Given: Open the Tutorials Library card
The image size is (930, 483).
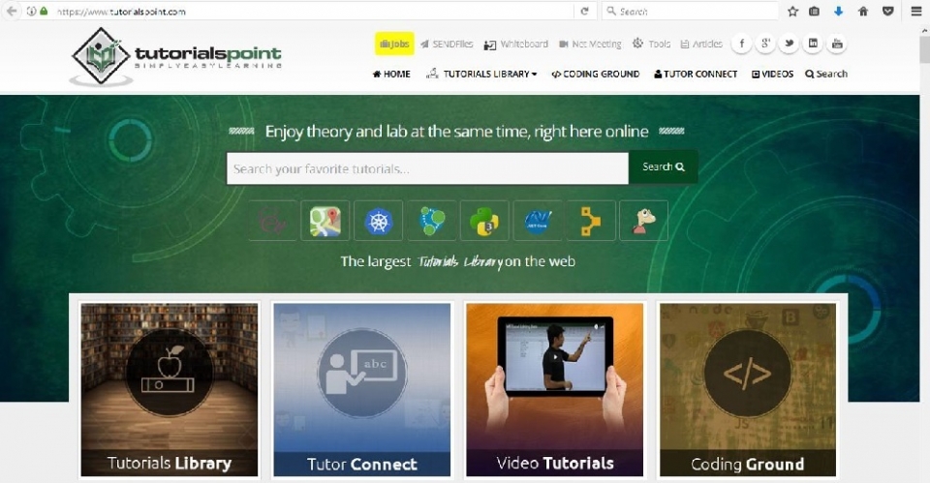Looking at the screenshot, I should [170, 390].
